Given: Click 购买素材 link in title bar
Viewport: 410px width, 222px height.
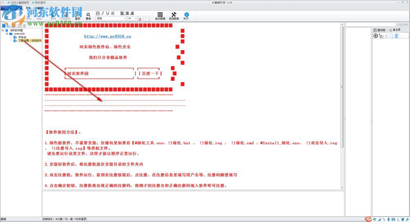Looking at the screenshot, I should [39, 2].
